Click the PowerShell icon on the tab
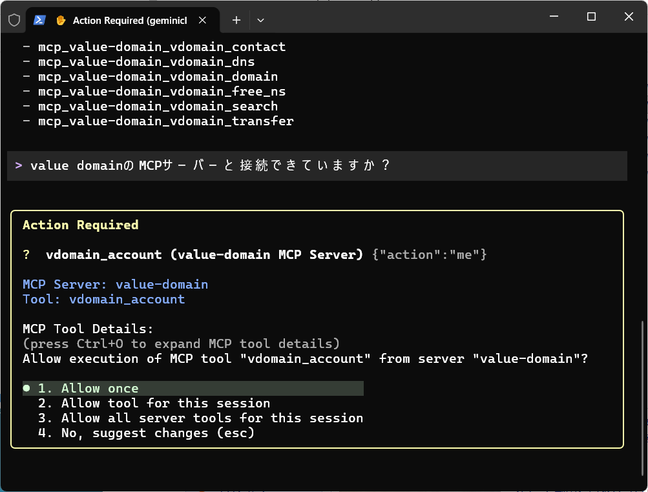Screen dimensions: 648x492 (x=39, y=20)
